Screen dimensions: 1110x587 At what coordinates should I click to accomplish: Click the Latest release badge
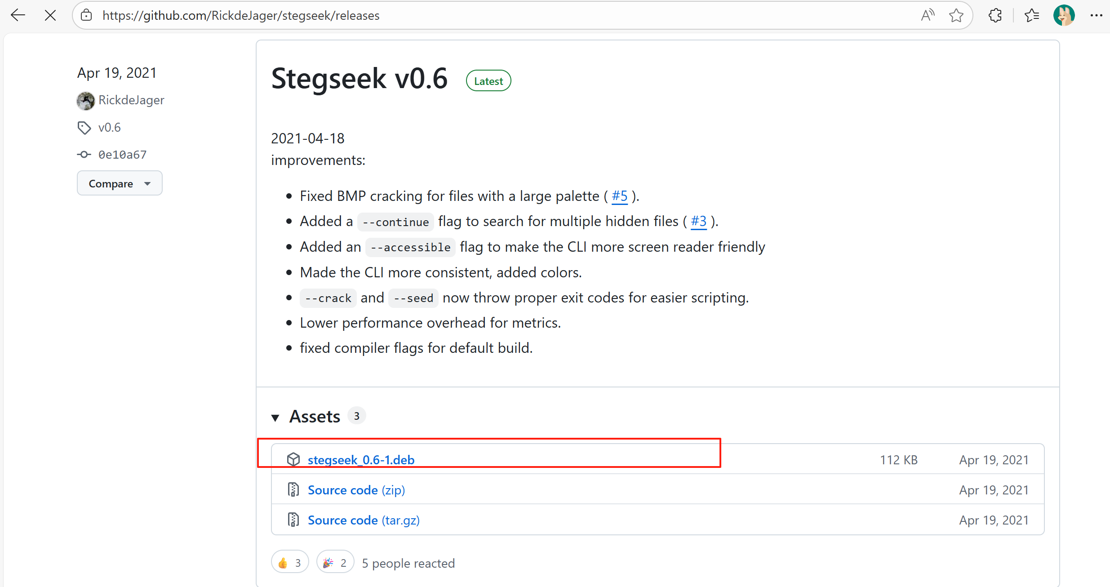[x=488, y=81]
